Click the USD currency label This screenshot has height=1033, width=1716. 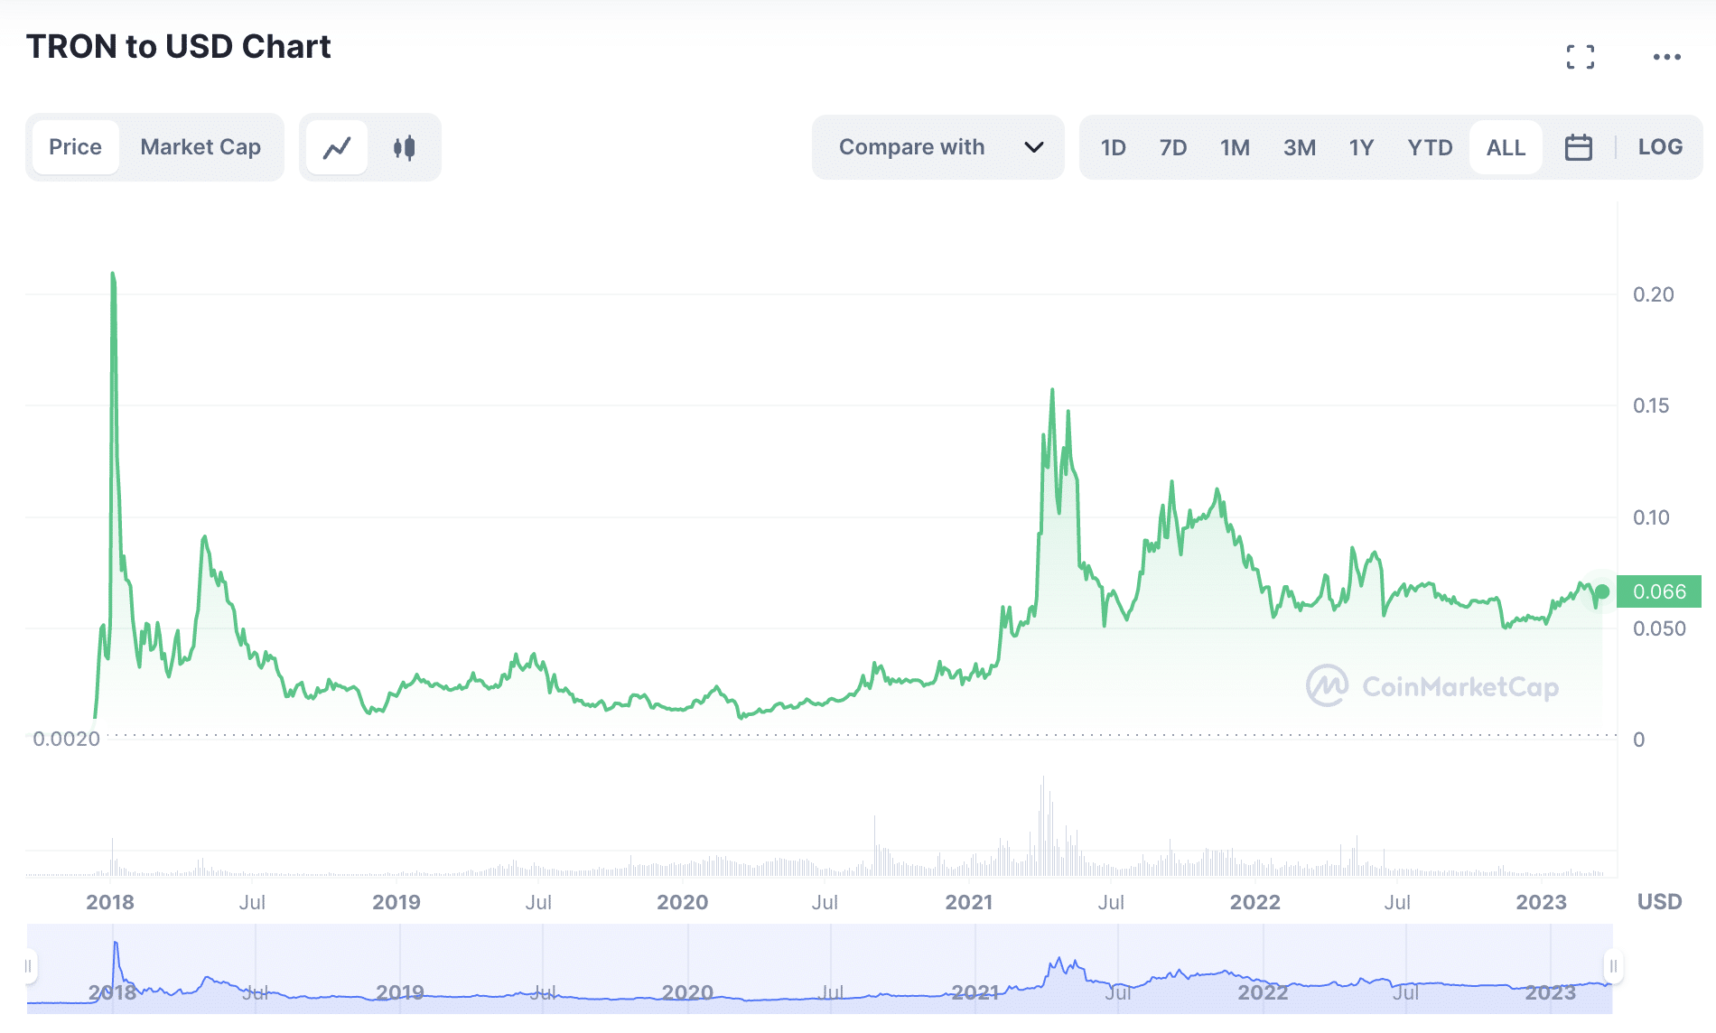tap(1659, 902)
